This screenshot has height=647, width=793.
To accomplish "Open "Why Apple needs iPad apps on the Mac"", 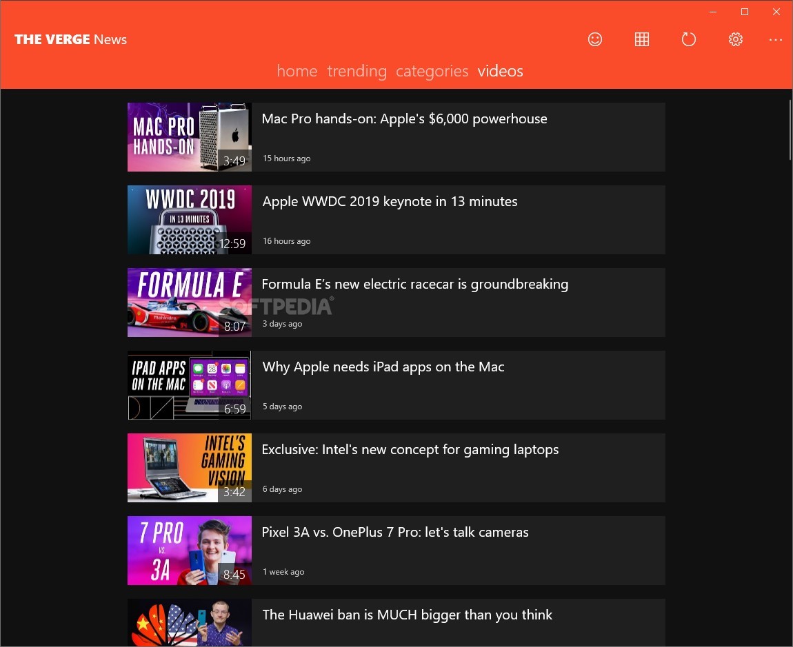I will (383, 367).
